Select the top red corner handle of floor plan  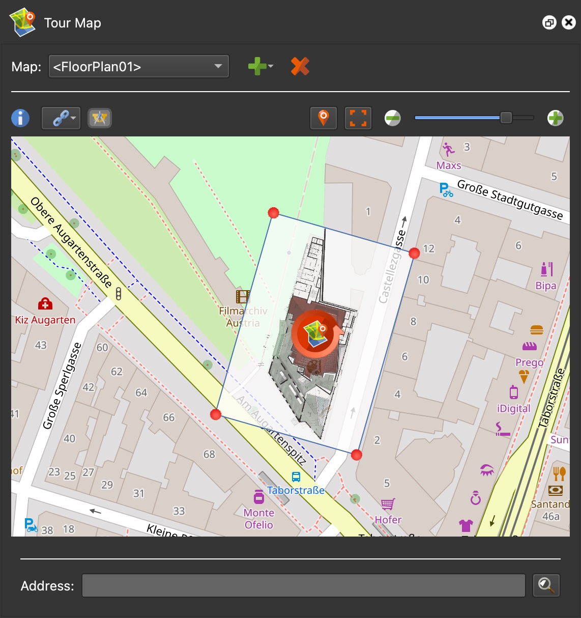point(273,213)
